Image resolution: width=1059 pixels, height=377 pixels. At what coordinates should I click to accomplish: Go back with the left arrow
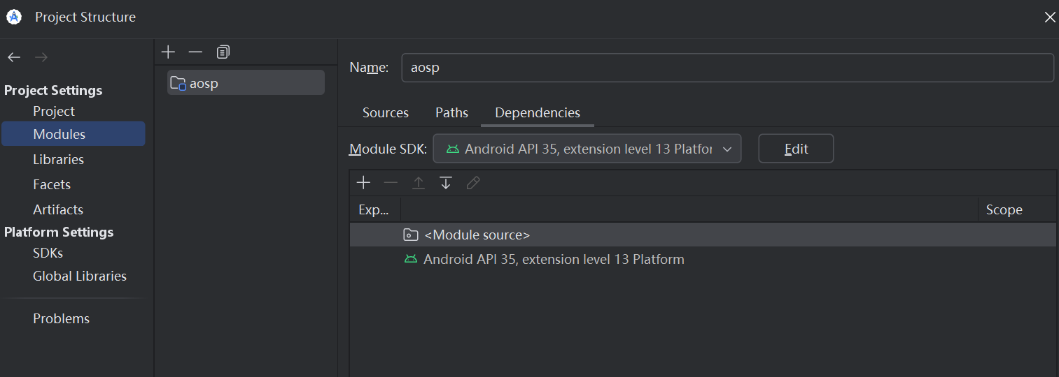[14, 57]
